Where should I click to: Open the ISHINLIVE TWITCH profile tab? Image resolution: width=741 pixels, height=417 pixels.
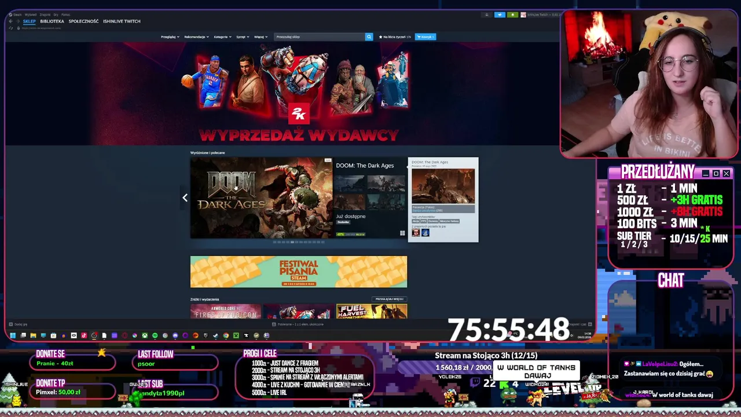(122, 21)
